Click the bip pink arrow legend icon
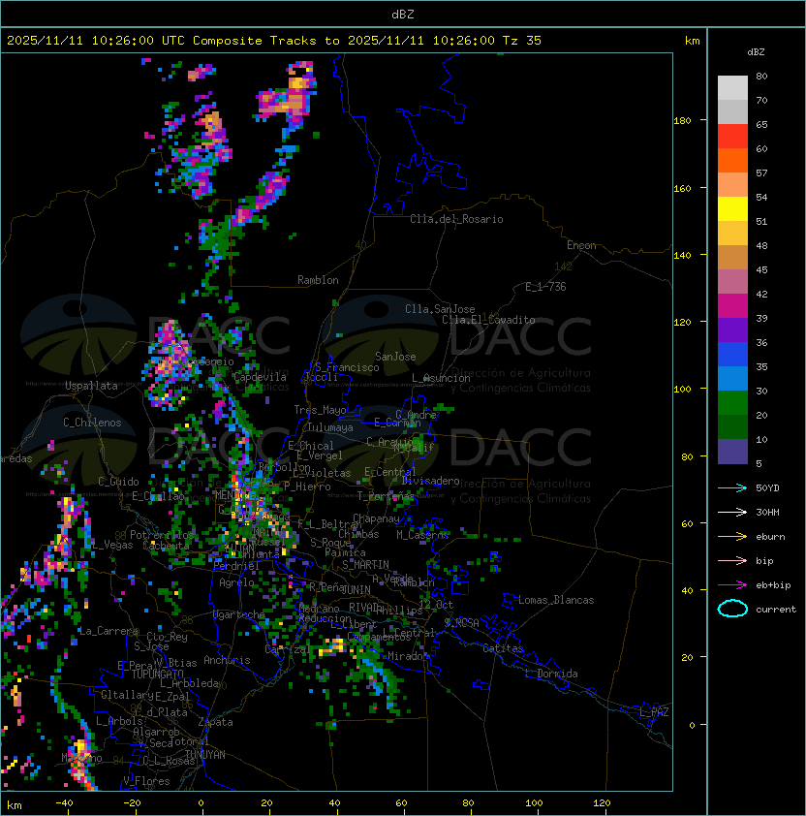The height and width of the screenshot is (816, 806). (x=732, y=560)
